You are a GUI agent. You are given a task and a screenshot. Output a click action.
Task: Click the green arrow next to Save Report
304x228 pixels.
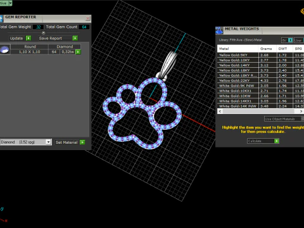(75, 38)
